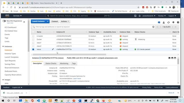Open the Mumbai region dropdown
This screenshot has height=103, width=184.
click(x=162, y=16)
